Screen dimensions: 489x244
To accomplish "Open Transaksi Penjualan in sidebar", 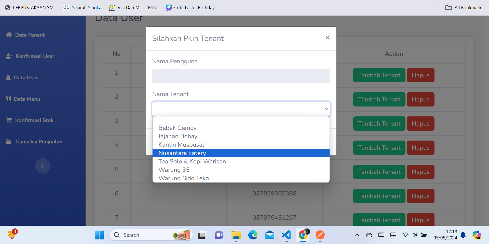I will (x=38, y=142).
